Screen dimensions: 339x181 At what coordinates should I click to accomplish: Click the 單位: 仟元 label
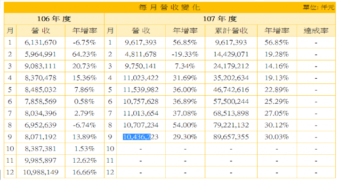[318, 8]
